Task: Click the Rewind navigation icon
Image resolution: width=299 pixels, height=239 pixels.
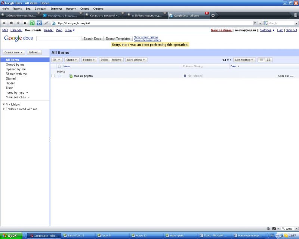Action: [x=4, y=23]
